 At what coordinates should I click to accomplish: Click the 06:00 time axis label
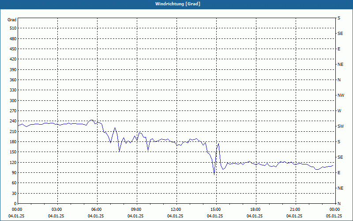97,209
